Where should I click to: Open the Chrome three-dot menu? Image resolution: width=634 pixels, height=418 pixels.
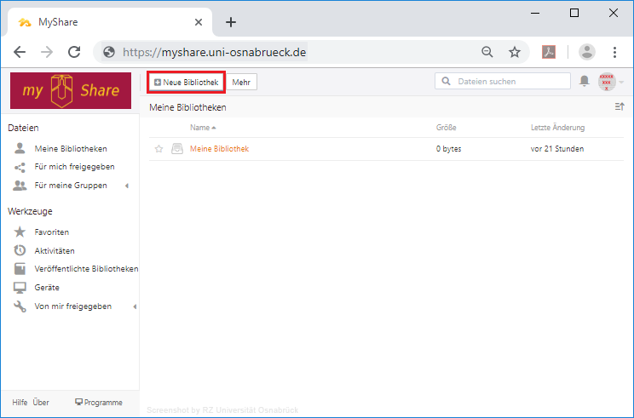tap(614, 52)
